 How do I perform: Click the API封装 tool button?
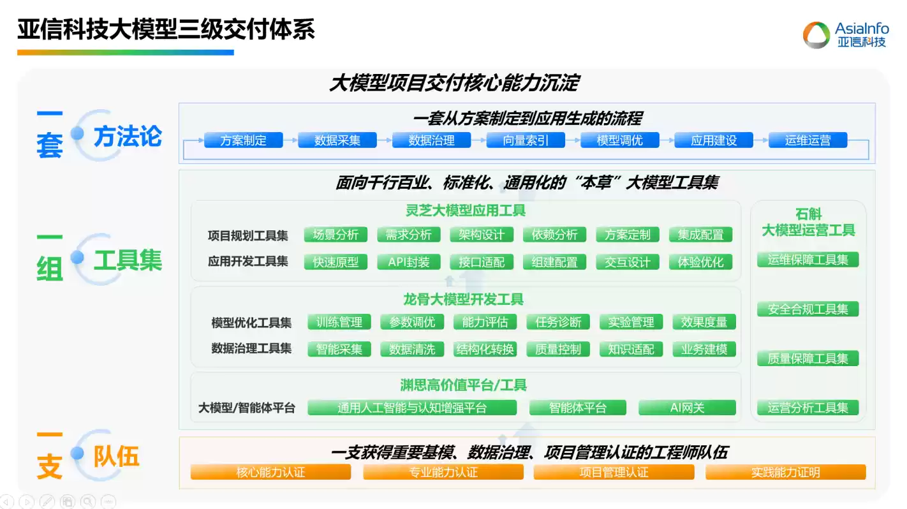pos(409,262)
